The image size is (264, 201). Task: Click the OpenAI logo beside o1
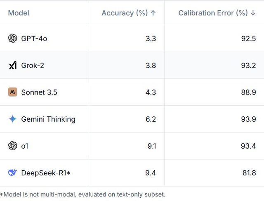[x=12, y=146]
